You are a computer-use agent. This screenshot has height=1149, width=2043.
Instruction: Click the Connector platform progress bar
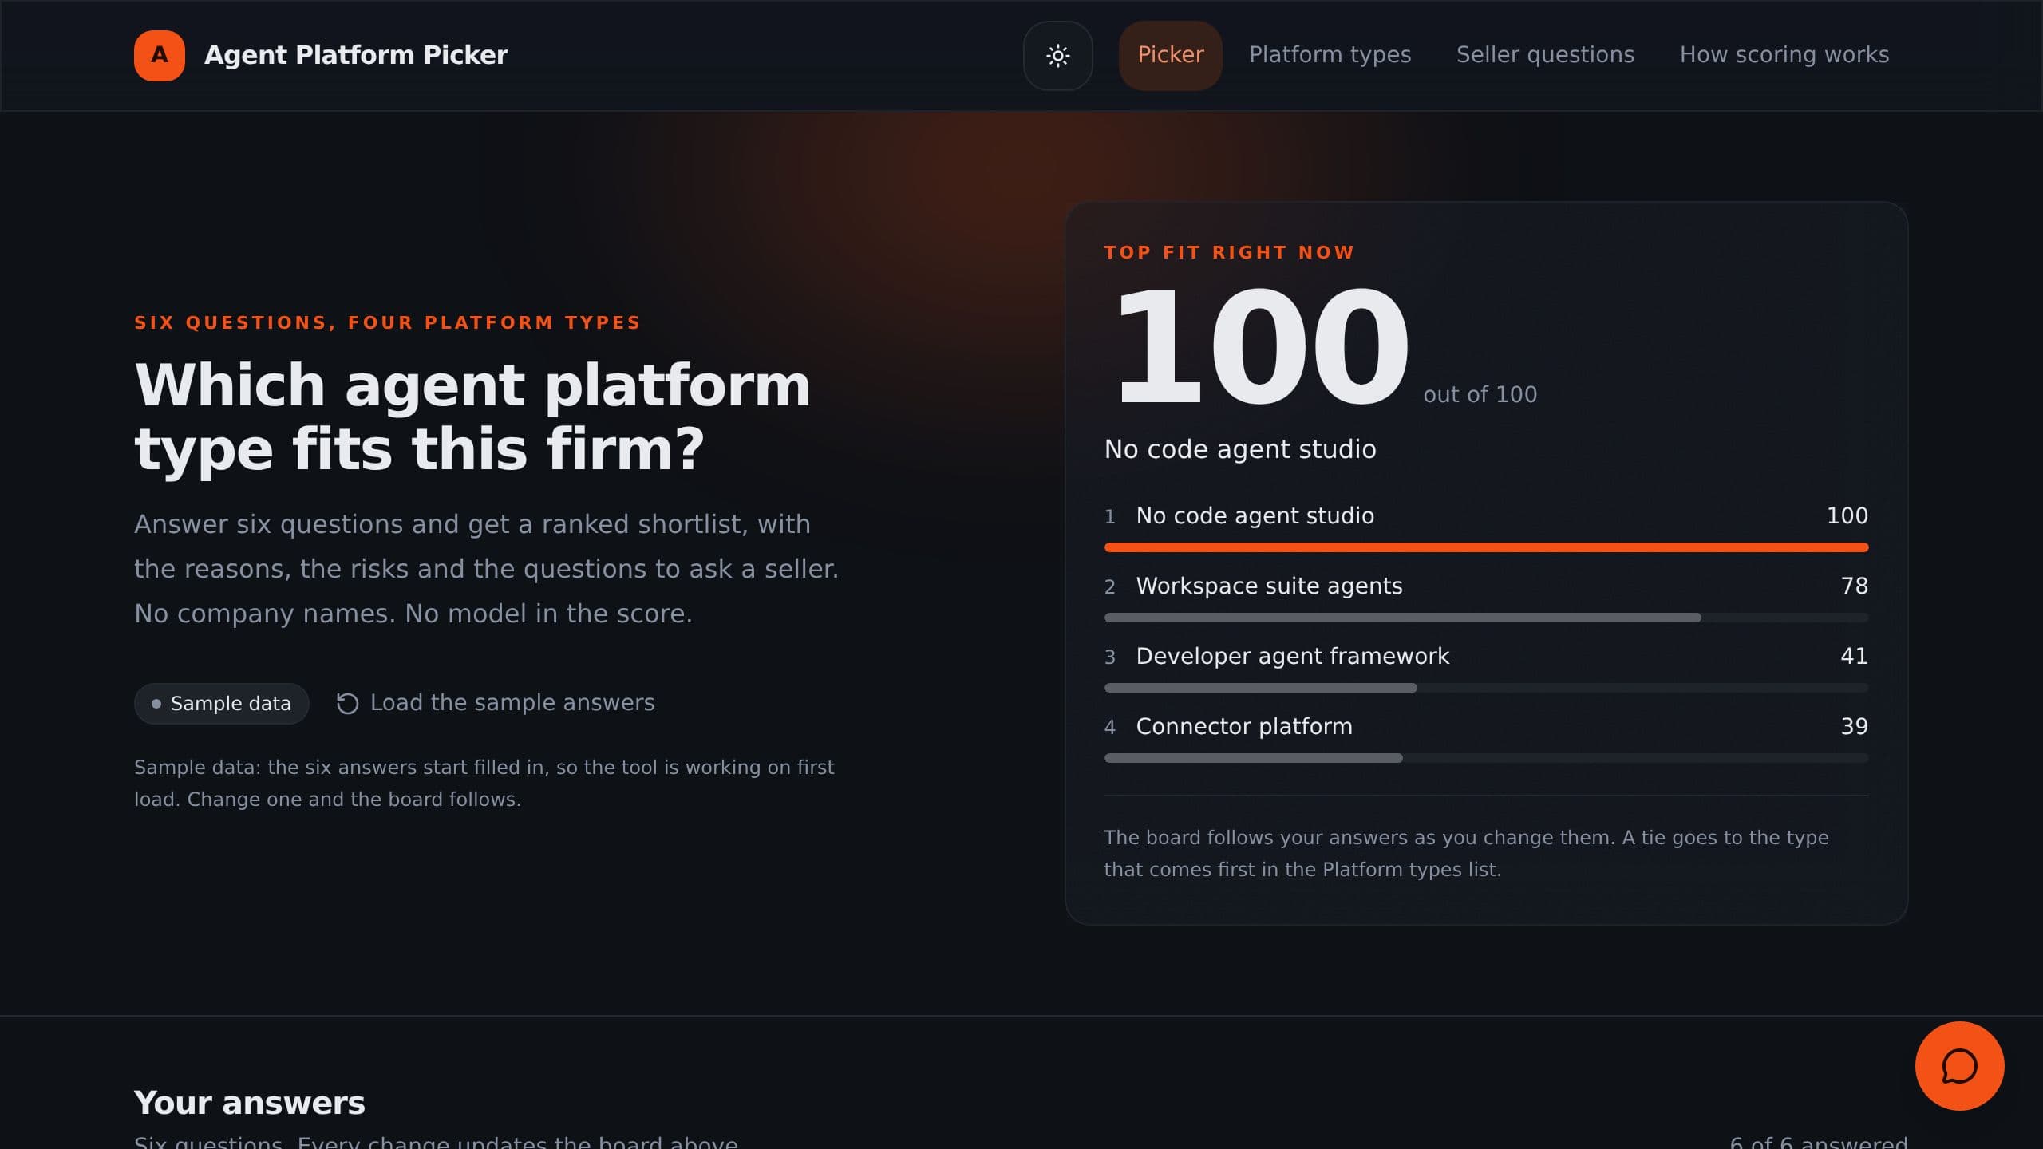click(x=1486, y=758)
